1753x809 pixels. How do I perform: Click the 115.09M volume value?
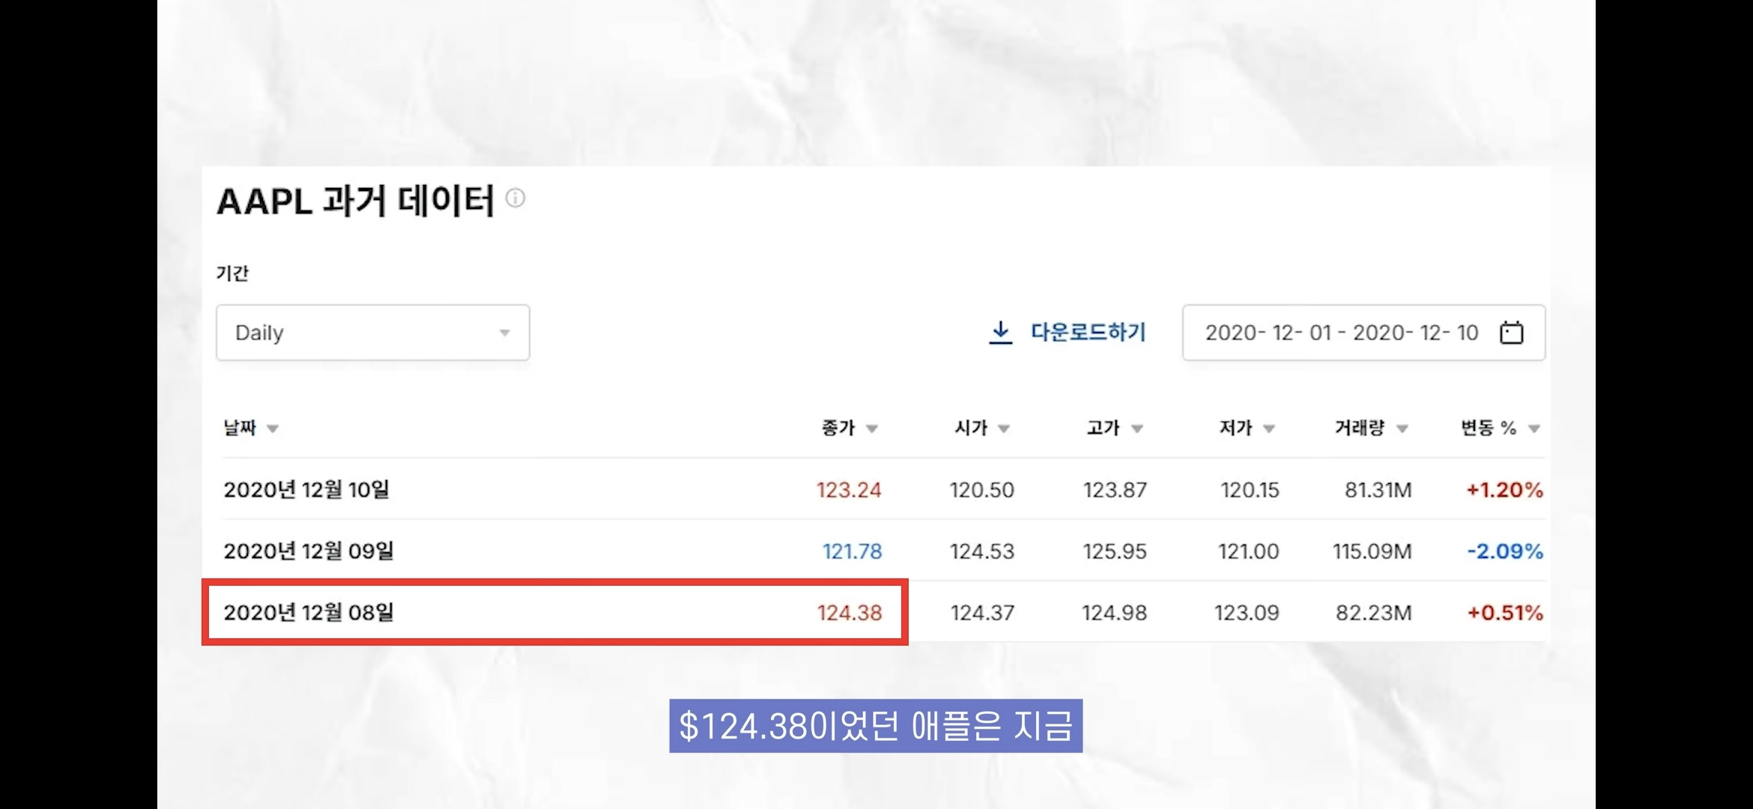pyautogui.click(x=1372, y=551)
